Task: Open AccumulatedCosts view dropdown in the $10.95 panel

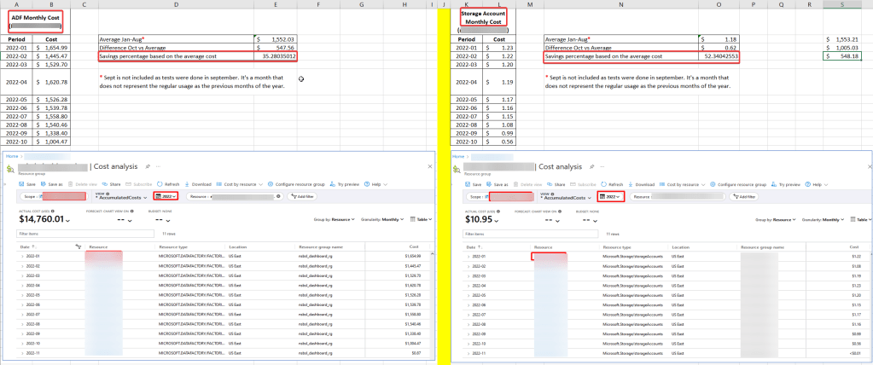Action: [564, 198]
